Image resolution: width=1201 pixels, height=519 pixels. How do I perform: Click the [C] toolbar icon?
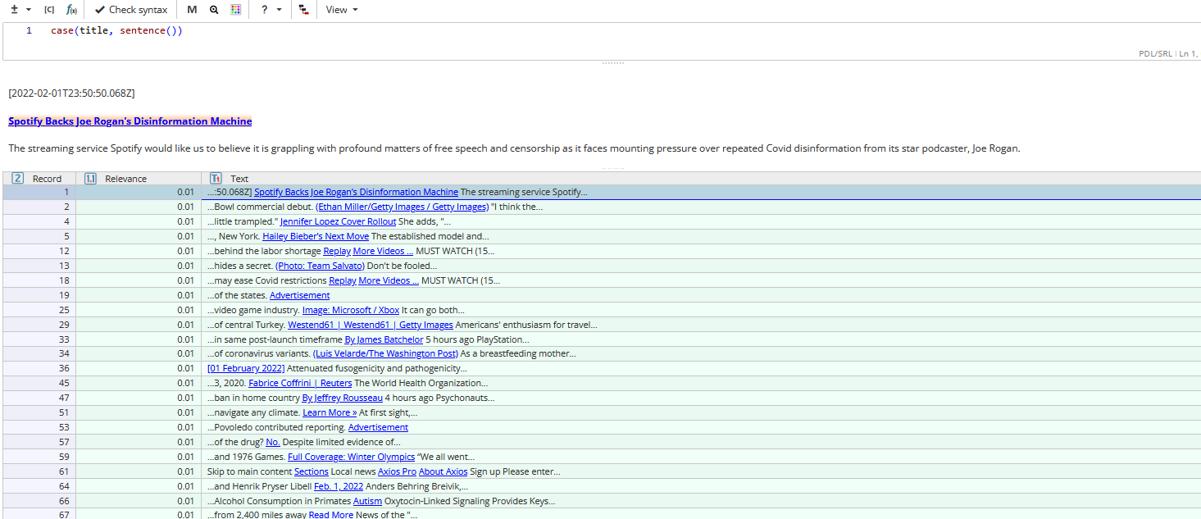coord(48,9)
